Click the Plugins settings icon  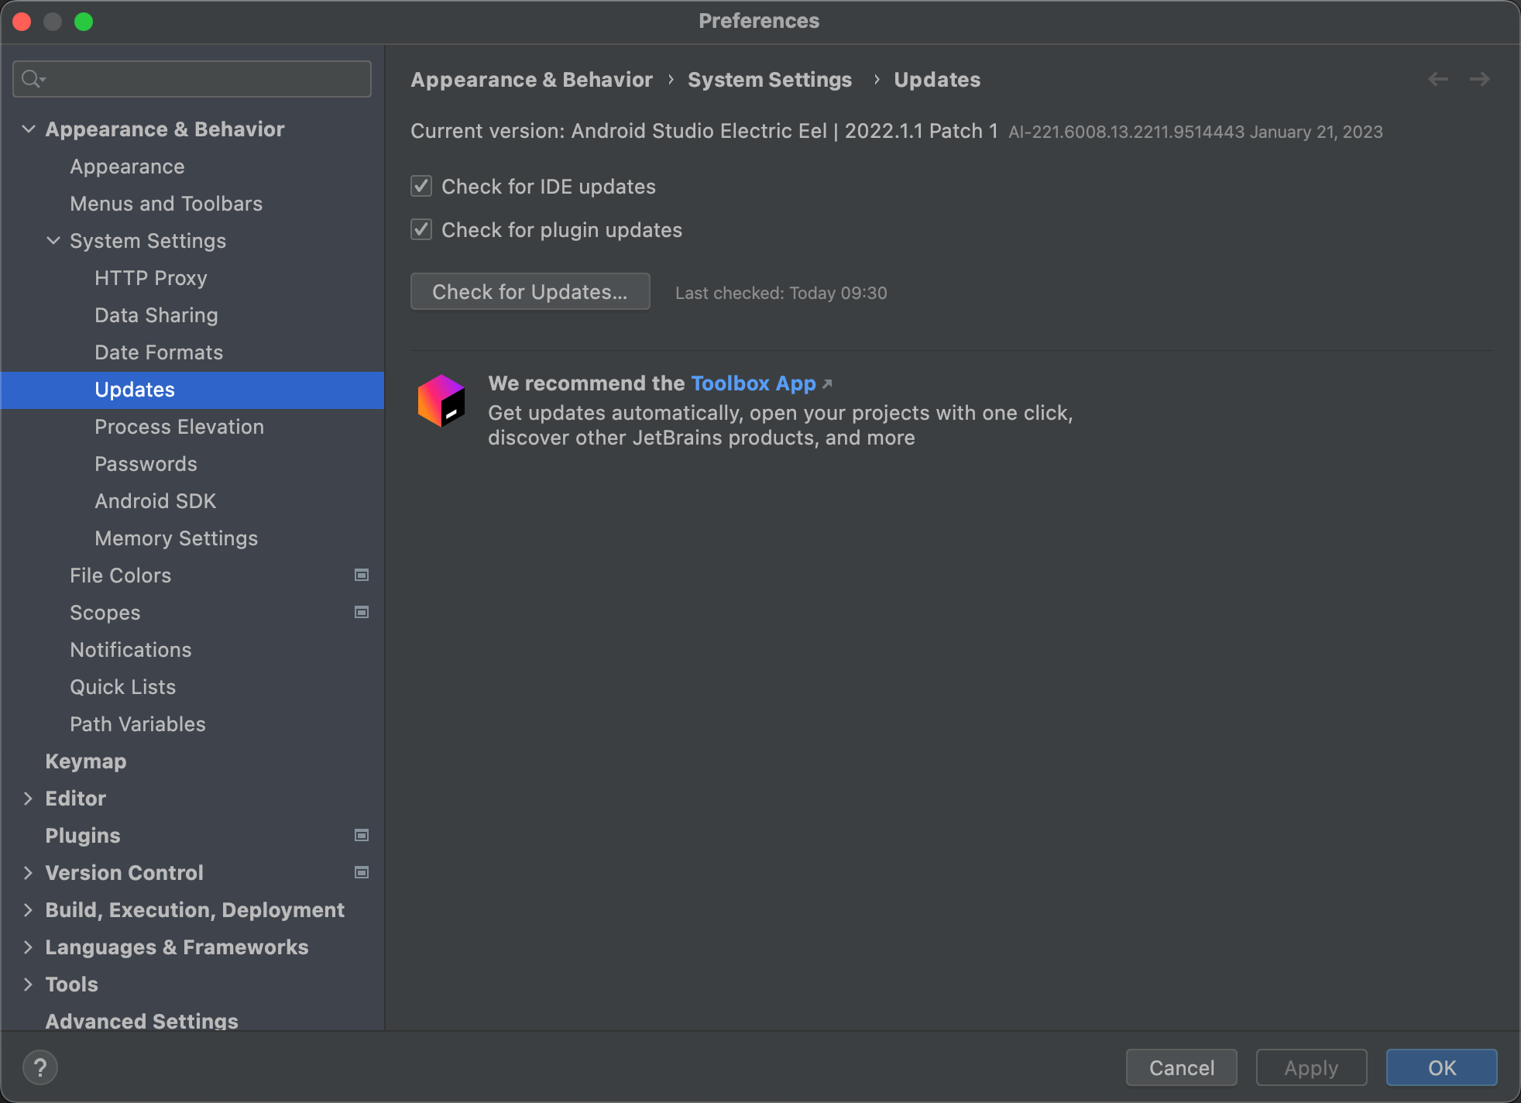point(362,835)
